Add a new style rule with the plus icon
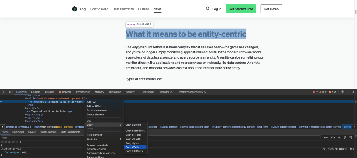The height and width of the screenshot is (158, 357). pyautogui.click(x=339, y=137)
